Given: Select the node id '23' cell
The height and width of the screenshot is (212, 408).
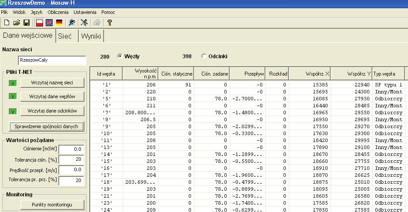Looking at the screenshot, I should point(106,203).
